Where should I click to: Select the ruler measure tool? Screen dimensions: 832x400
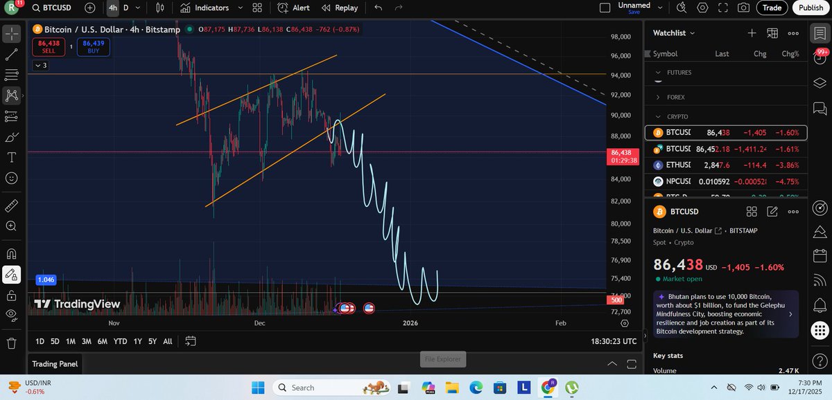(12, 206)
